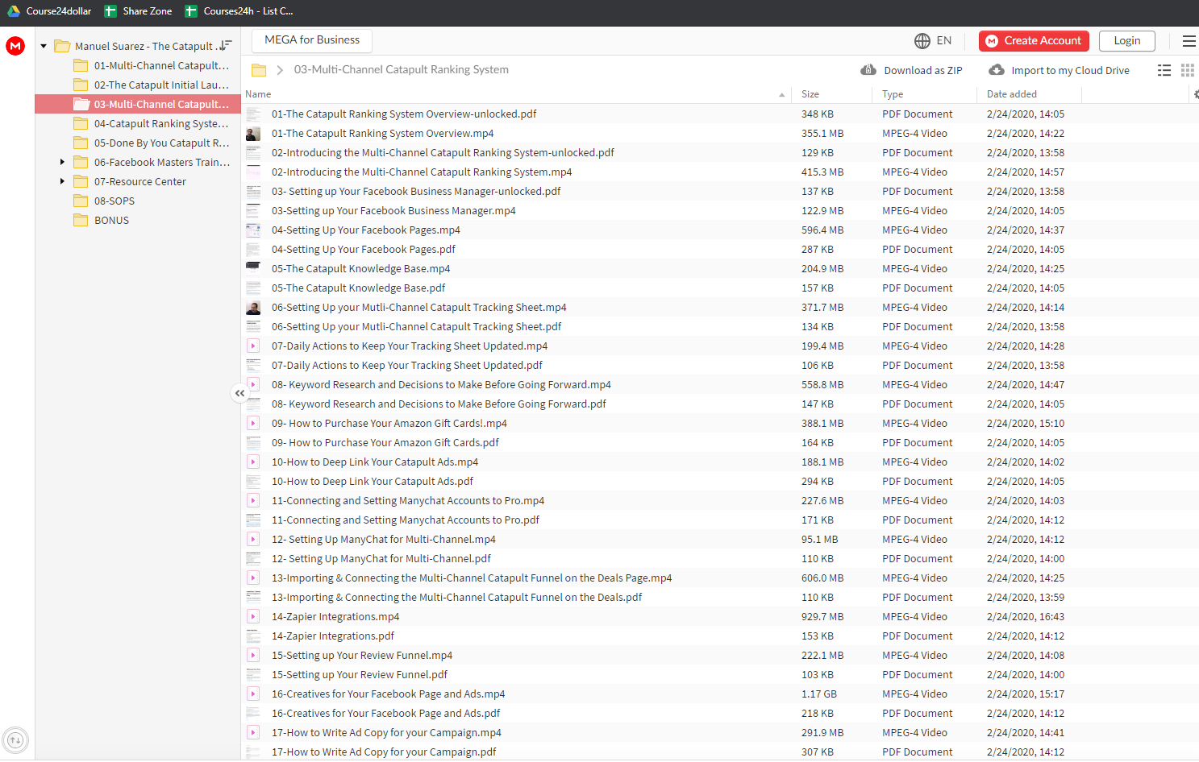Screen dimensions: 1199x762
Task: Open the Courses24h - List bookmark
Action: [239, 11]
